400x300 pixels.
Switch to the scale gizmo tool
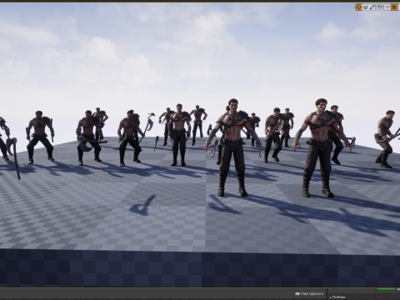pyautogui.click(x=372, y=7)
